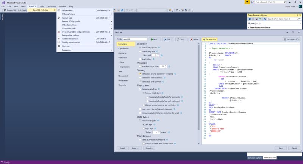Click the Export button
303x164 pixels.
[x=149, y=148]
